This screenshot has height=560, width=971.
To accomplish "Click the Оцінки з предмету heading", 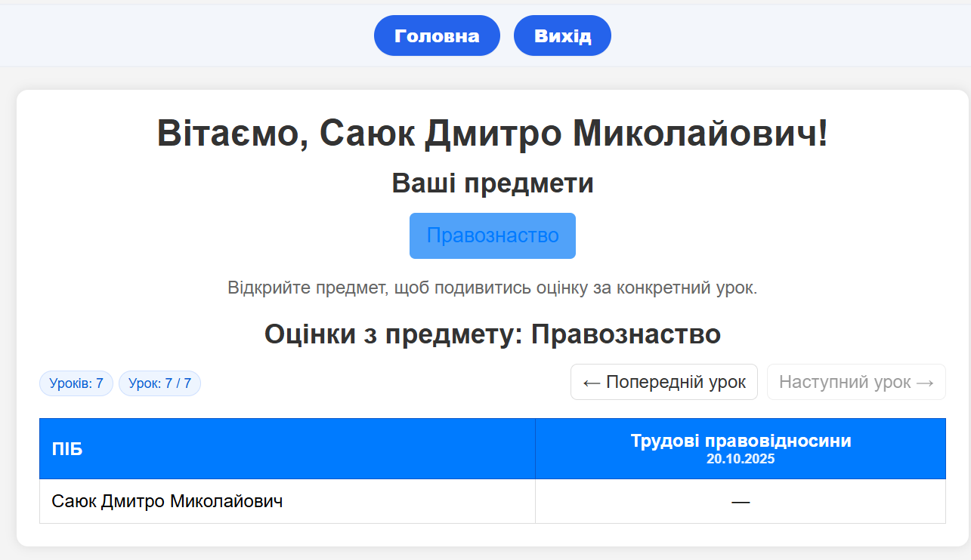I will [x=492, y=334].
